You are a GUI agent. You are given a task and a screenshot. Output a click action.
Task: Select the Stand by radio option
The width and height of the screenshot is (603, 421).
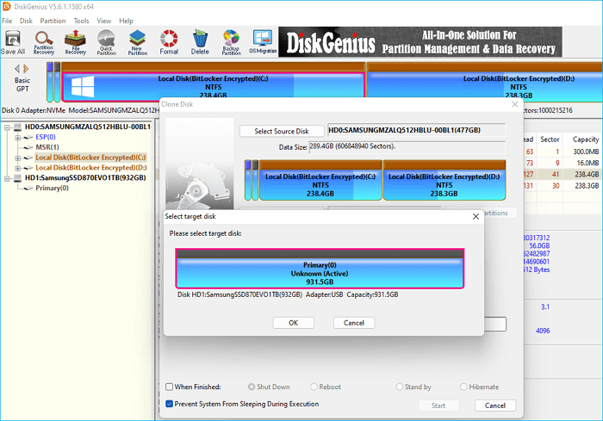tap(400, 387)
